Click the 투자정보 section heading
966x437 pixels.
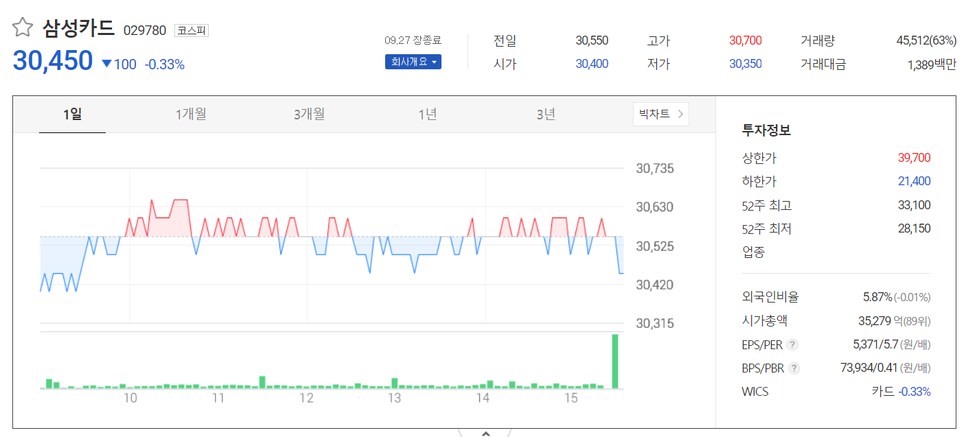pos(766,130)
